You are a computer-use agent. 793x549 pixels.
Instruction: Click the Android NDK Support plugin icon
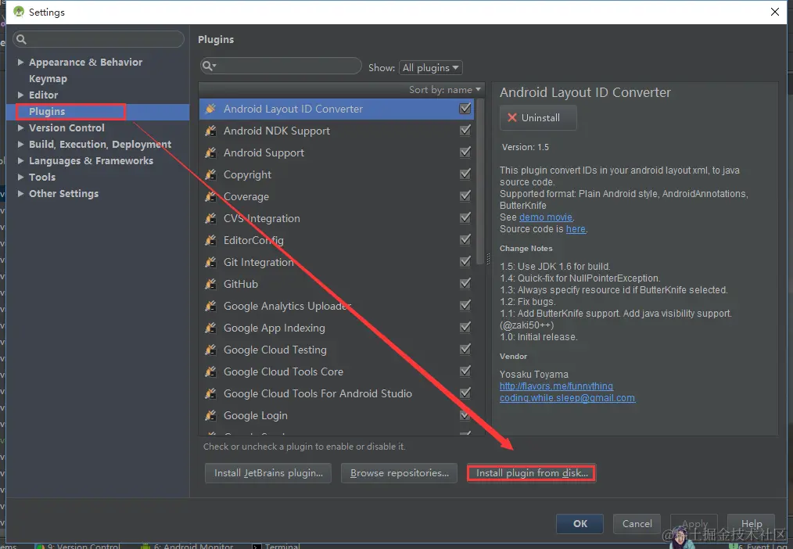[x=210, y=131]
